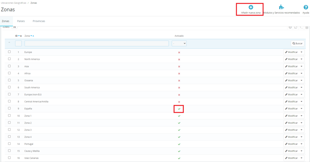The height and width of the screenshot is (162, 310).
Task: Expand the action dropdown arrow for Europe
Action: coord(302,52)
